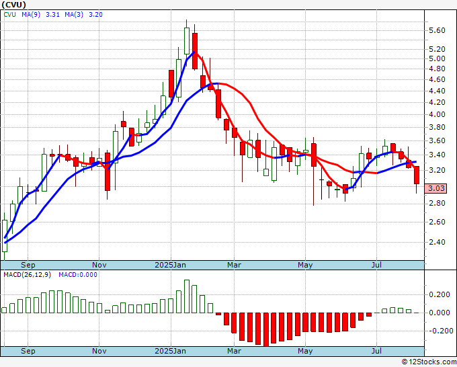457x367 pixels.
Task: Click the 3.80 price axis label
Action: coord(438,128)
